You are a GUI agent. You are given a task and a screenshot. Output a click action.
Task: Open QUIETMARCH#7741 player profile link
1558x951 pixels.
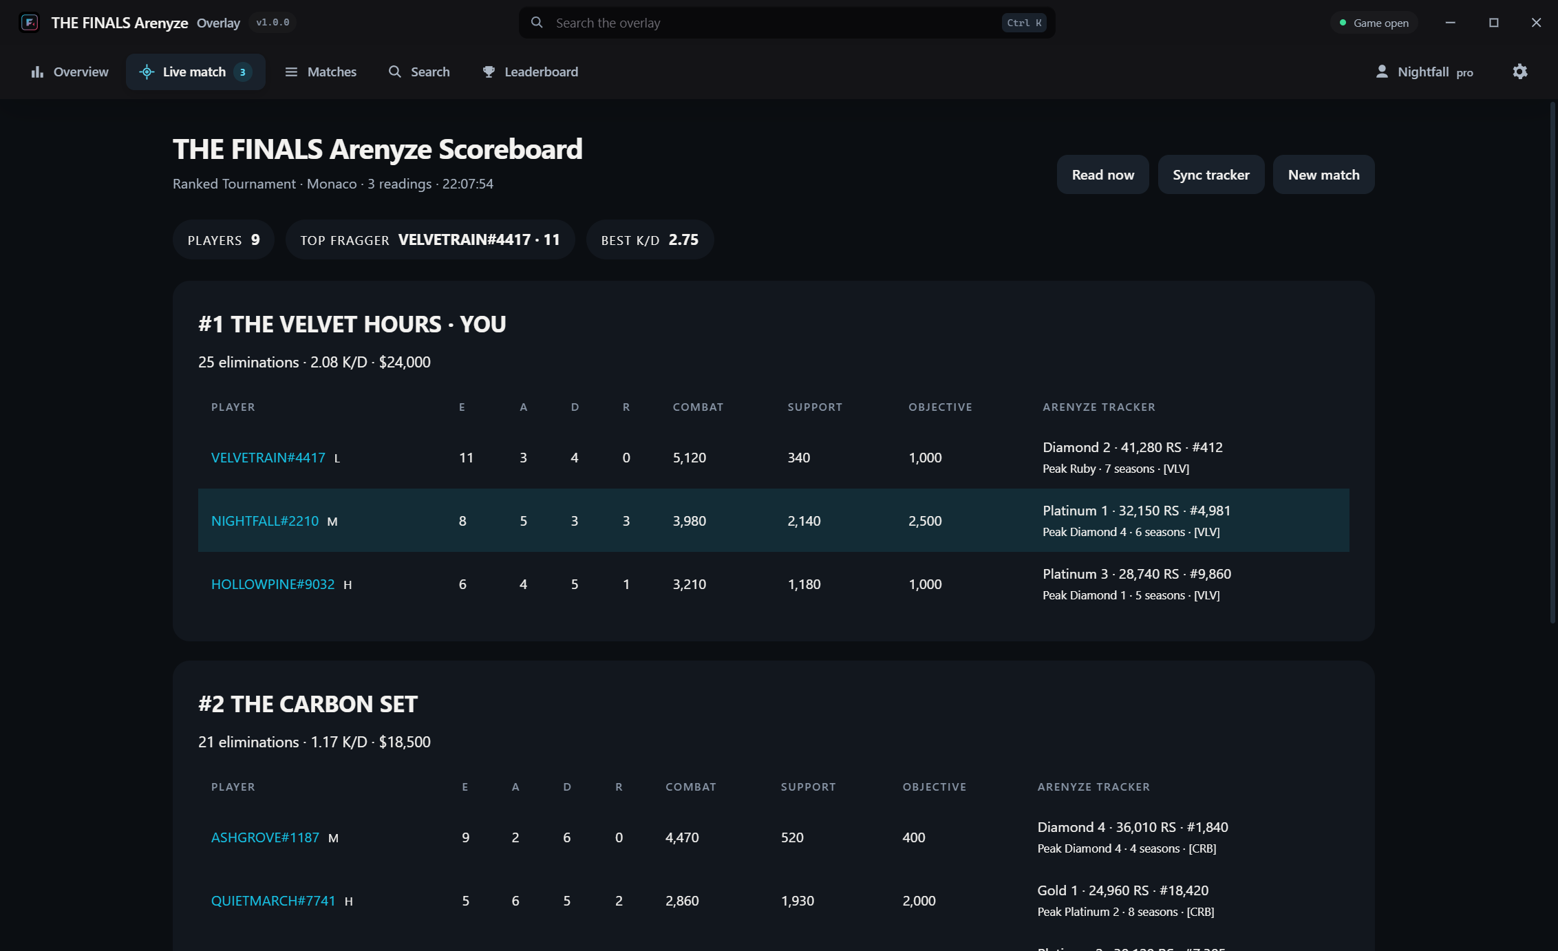pyautogui.click(x=273, y=901)
